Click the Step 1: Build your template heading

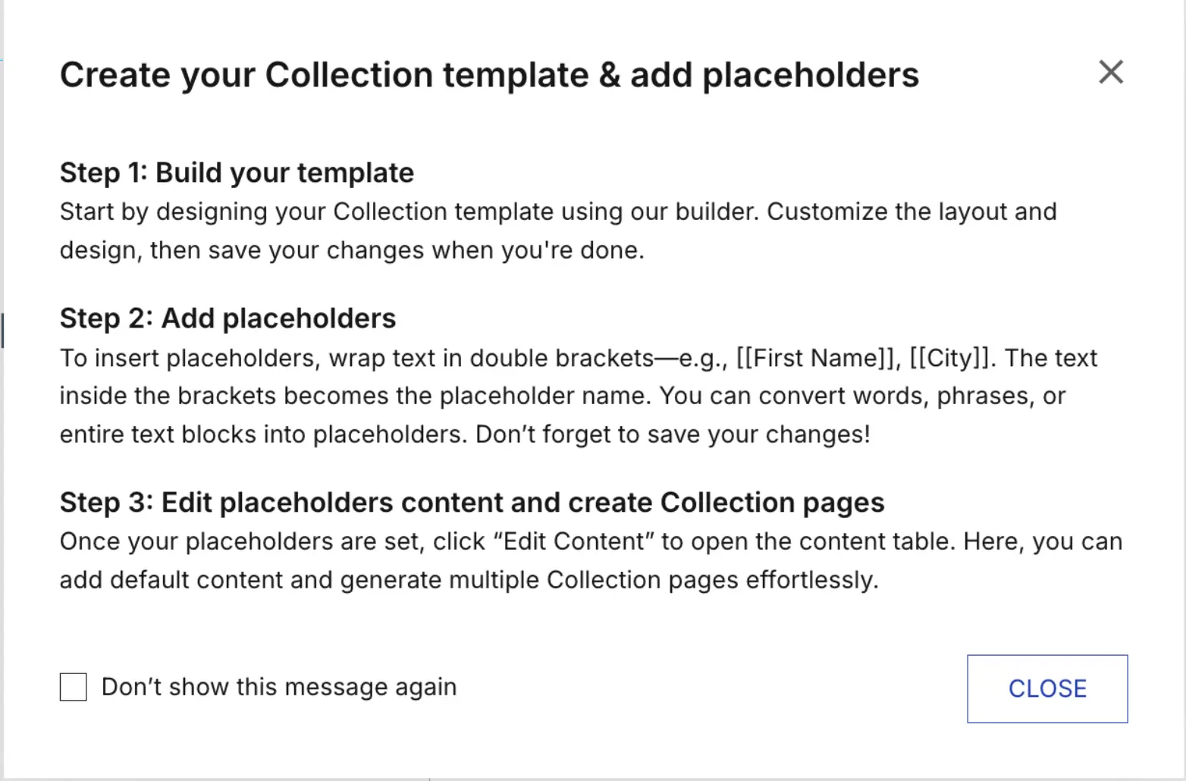point(237,173)
